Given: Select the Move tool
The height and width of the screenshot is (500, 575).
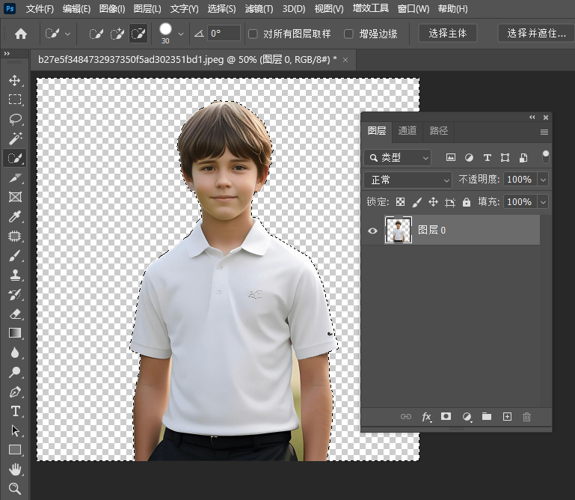Looking at the screenshot, I should (15, 80).
